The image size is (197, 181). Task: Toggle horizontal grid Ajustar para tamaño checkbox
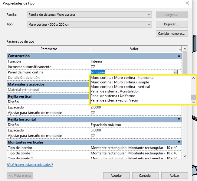pyautogui.click(x=93, y=136)
